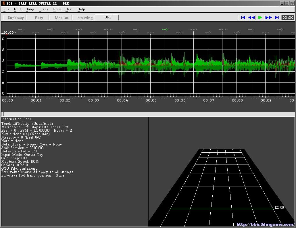Click the EOF application icon in title bar
The height and width of the screenshot is (228, 296).
coord(3,3)
